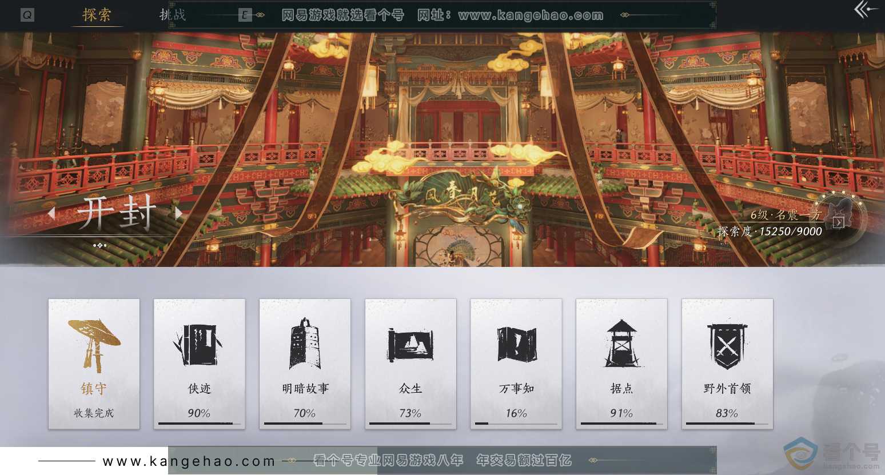Viewport: 885px width, 475px height.
Task: Click the 91% value on 据点
Action: coord(621,413)
